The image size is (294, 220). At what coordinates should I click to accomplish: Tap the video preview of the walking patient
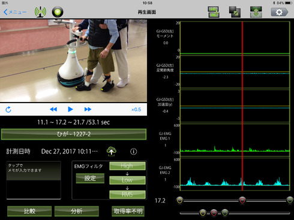point(73,61)
